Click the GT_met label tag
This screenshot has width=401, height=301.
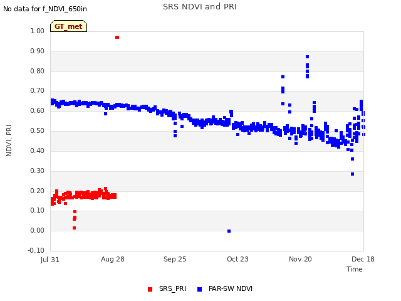tap(68, 26)
